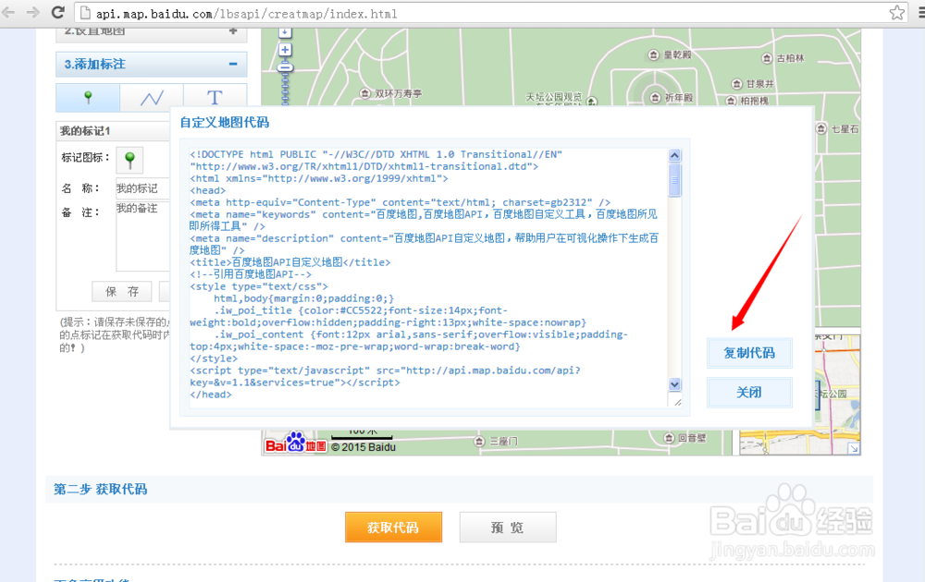Click the 双环万寿亭 landmark icon
This screenshot has width=925, height=582.
click(x=365, y=93)
